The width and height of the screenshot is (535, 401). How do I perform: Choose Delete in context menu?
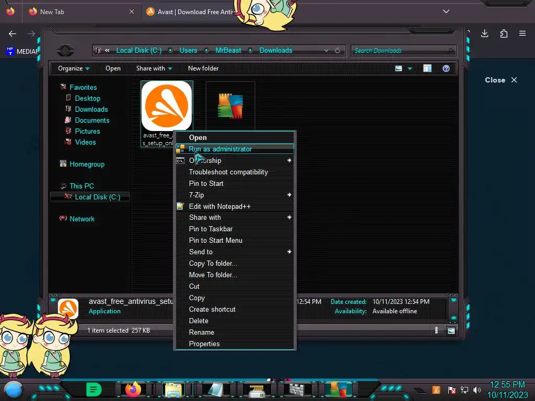[x=235, y=321]
